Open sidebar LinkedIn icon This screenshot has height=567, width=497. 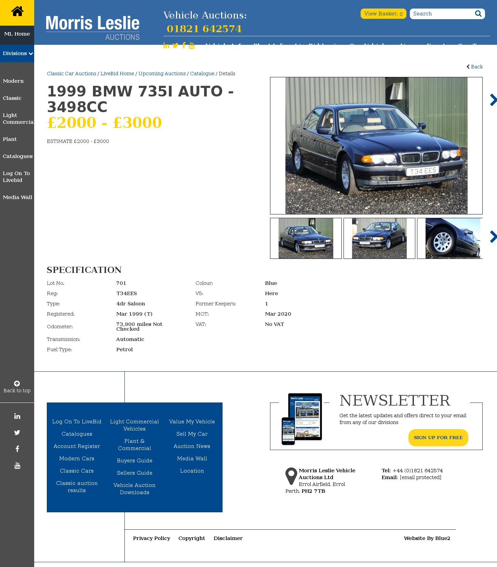point(17,416)
